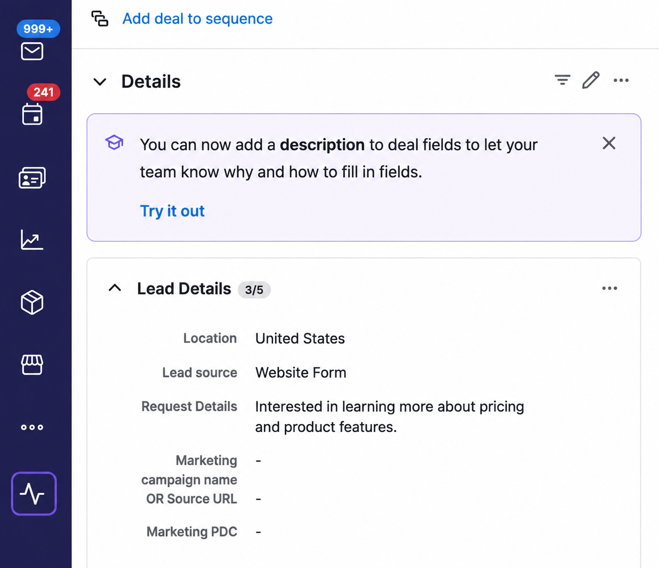
Task: Click the OR Source URL label
Action: [x=192, y=499]
